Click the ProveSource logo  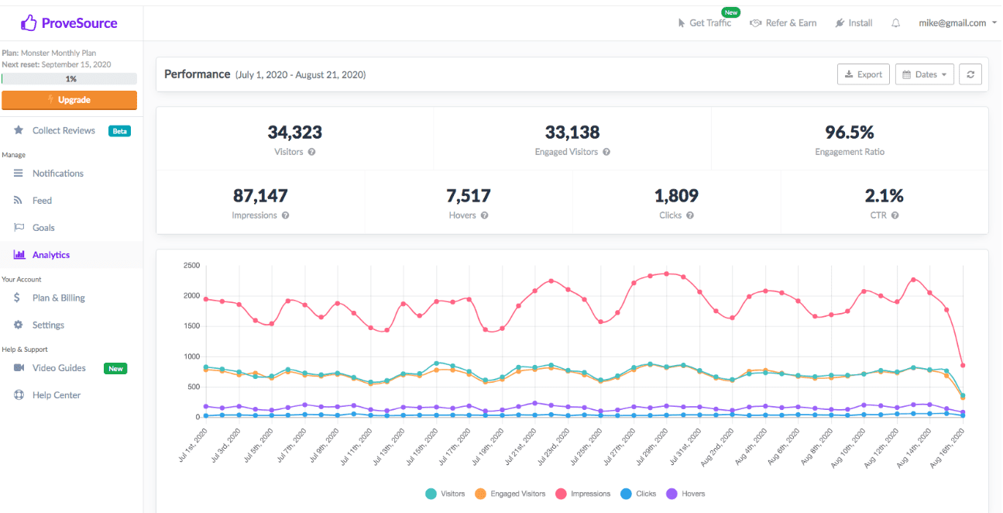(x=68, y=21)
